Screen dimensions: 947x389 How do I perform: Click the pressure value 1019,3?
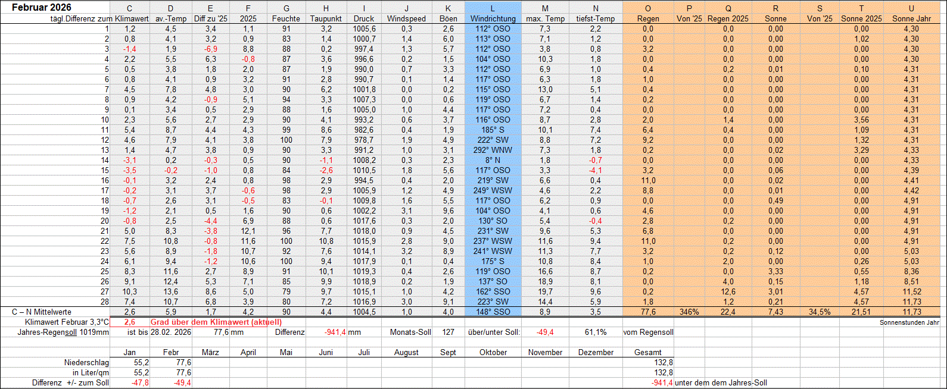(x=364, y=271)
